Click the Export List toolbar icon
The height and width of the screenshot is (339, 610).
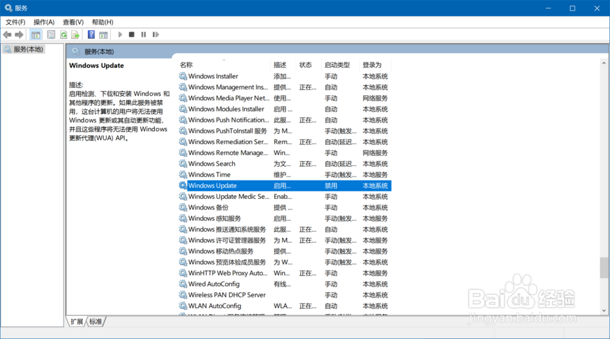tap(75, 35)
